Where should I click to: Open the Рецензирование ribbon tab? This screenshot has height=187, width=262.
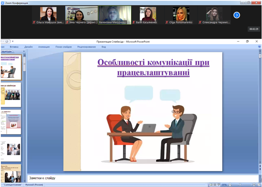click(86, 47)
